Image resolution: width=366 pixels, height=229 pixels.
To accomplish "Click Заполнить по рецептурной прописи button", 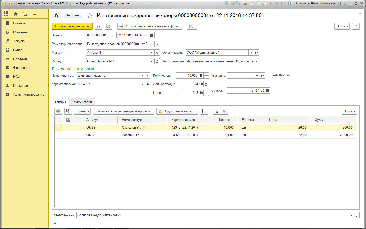I will pyautogui.click(x=124, y=111).
